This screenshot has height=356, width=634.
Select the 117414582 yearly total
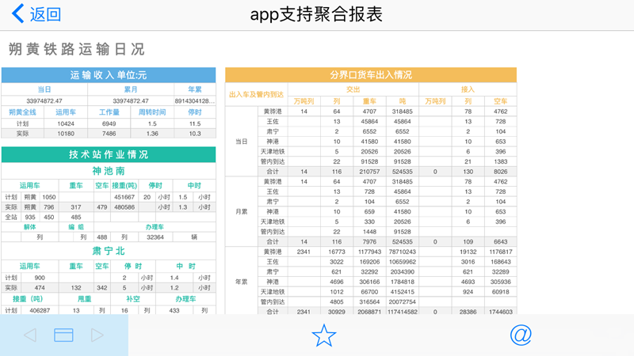[x=403, y=312]
